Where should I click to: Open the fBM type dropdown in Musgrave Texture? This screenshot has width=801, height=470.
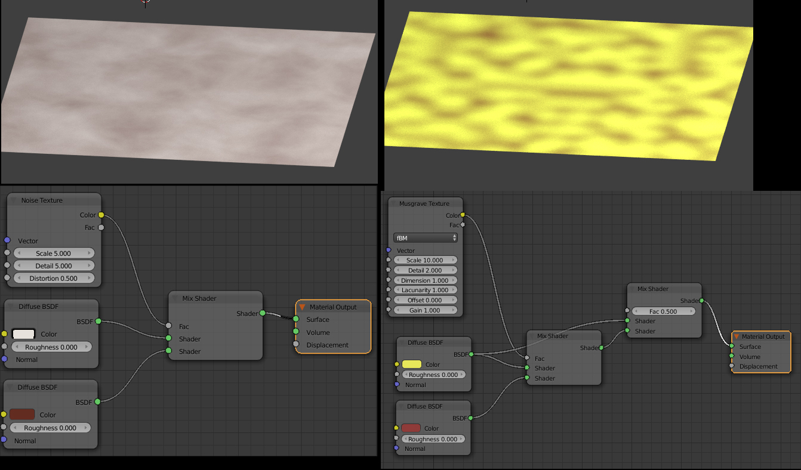[426, 238]
